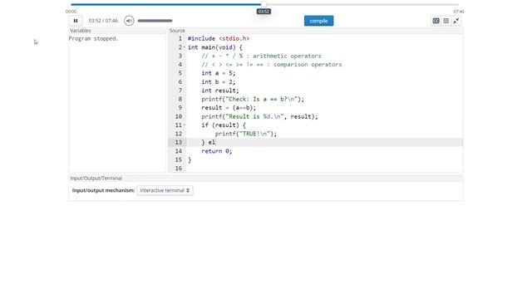The height and width of the screenshot is (299, 532).
Task: Click line number 16 in the gutter
Action: [179, 169]
